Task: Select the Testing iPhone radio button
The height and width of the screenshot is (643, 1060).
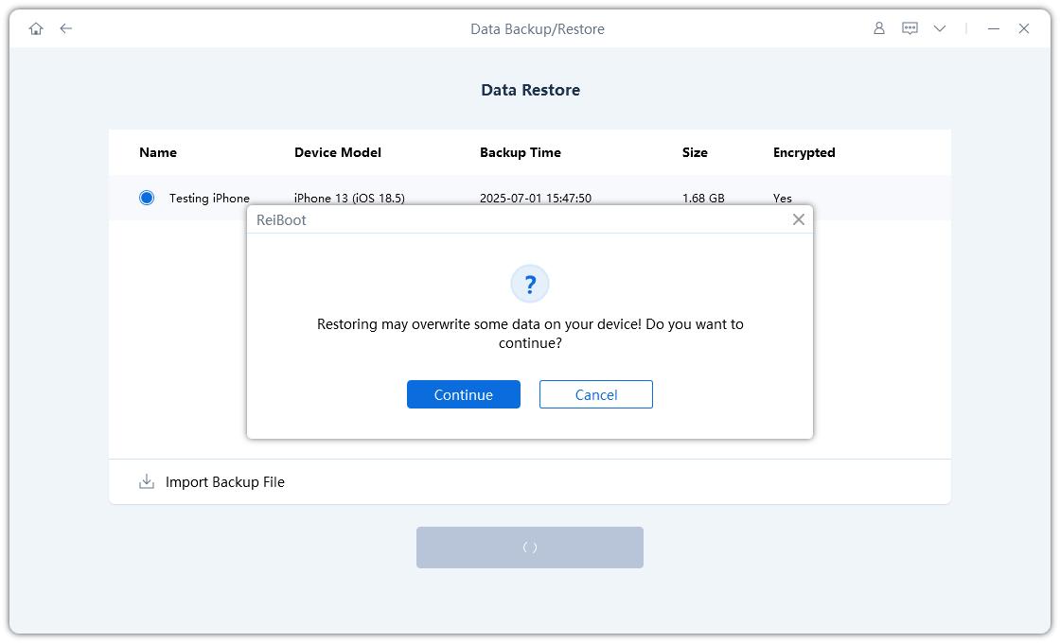Action: point(147,198)
